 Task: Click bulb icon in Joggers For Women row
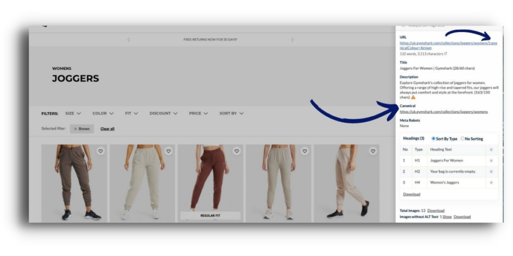click(x=491, y=160)
